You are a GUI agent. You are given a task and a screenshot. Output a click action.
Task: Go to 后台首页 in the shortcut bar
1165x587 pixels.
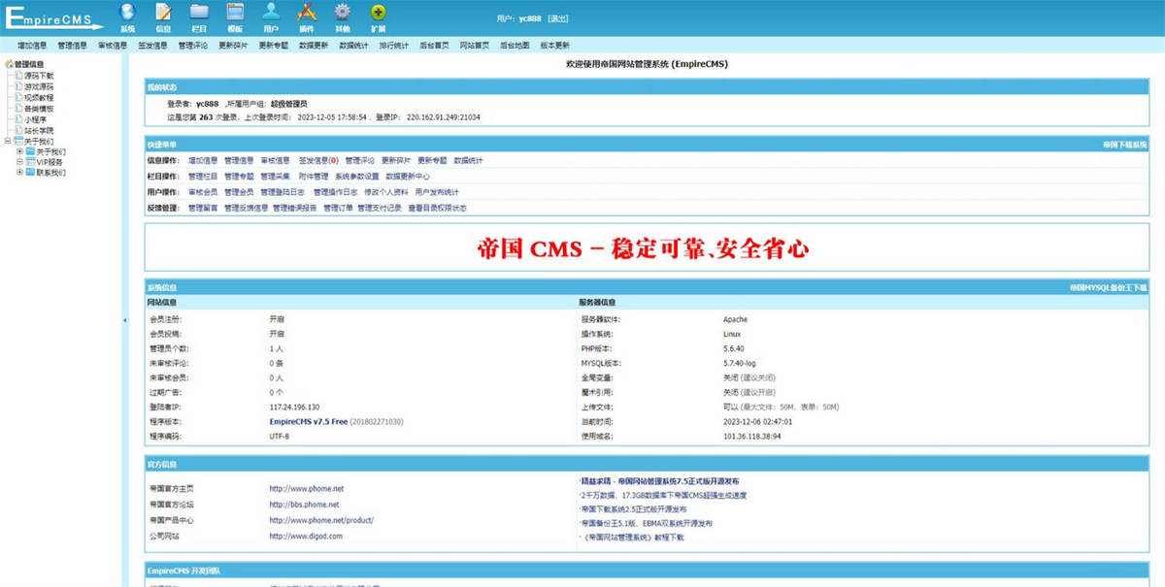click(x=434, y=46)
